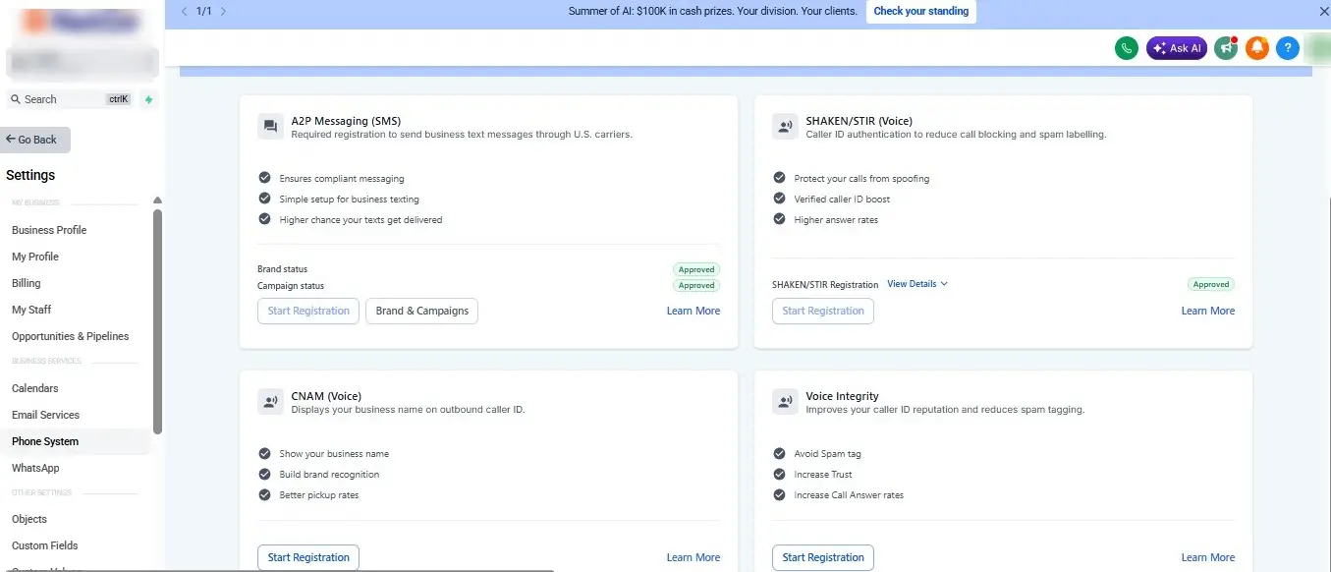Click the sidebar scroll up arrow

(x=157, y=200)
